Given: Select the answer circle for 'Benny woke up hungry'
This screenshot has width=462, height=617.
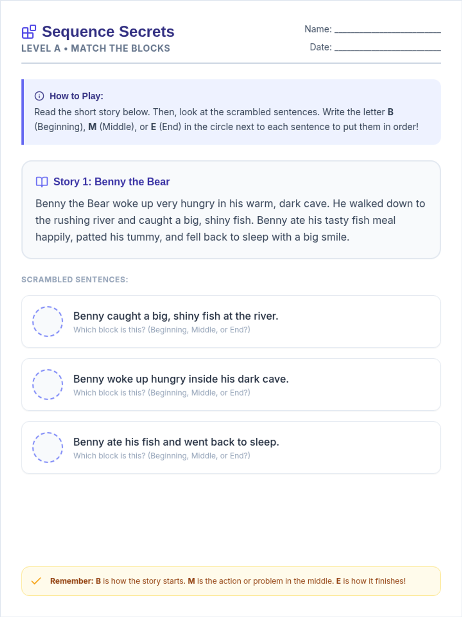Looking at the screenshot, I should 48,384.
